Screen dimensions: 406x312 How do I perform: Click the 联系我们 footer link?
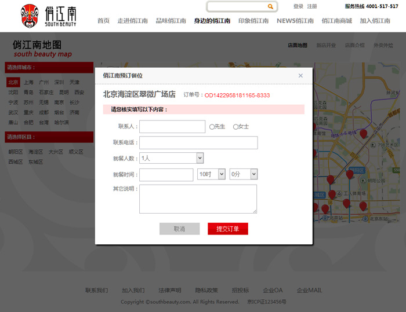(x=97, y=290)
